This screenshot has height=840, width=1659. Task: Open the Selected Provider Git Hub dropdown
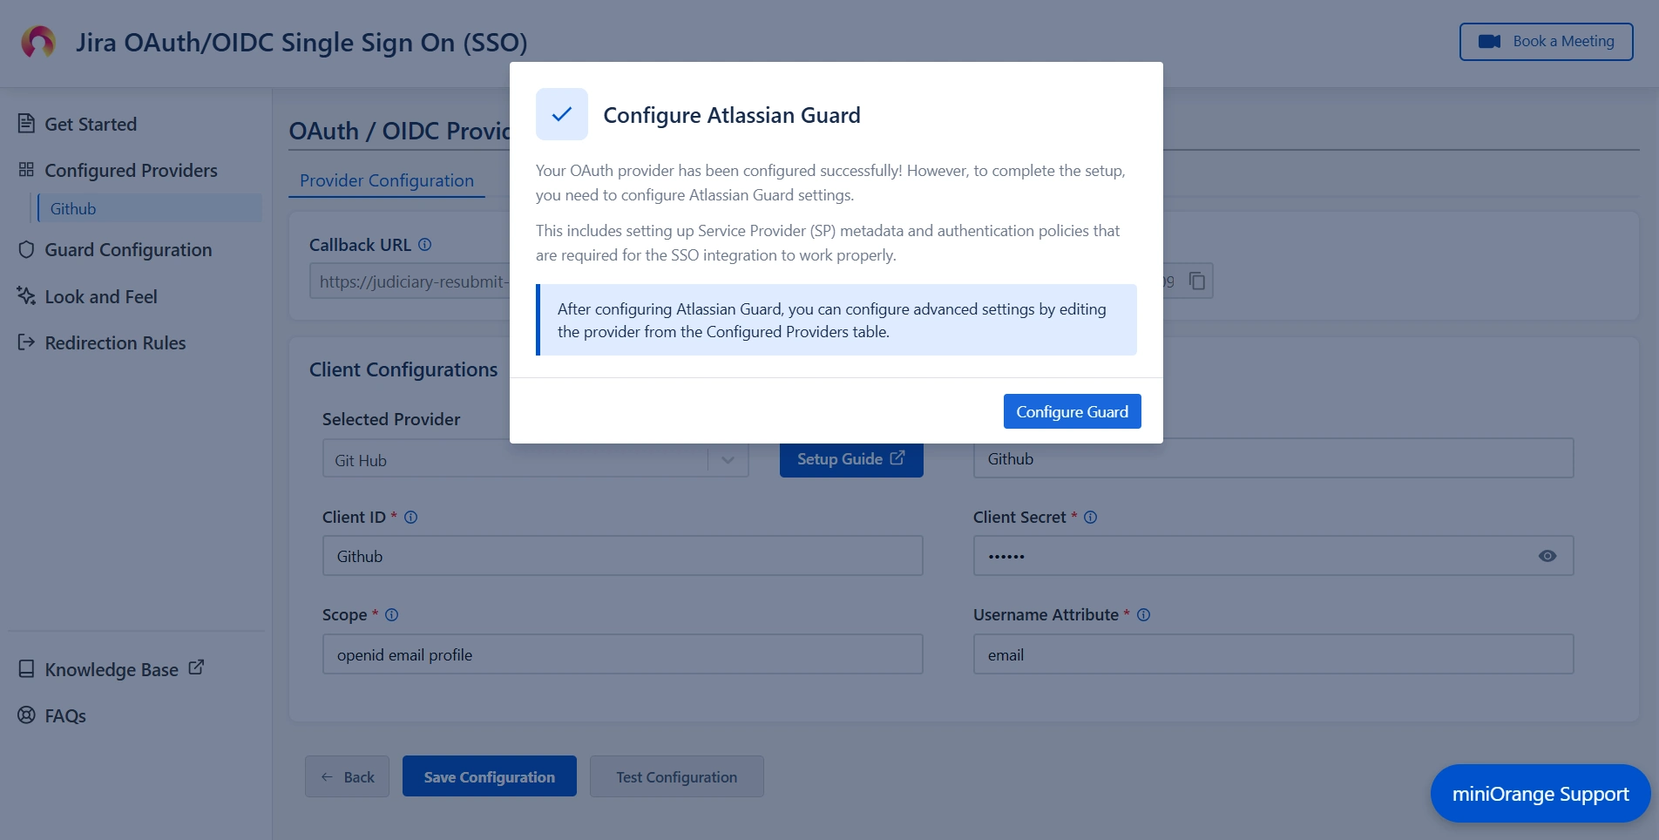[x=535, y=459]
